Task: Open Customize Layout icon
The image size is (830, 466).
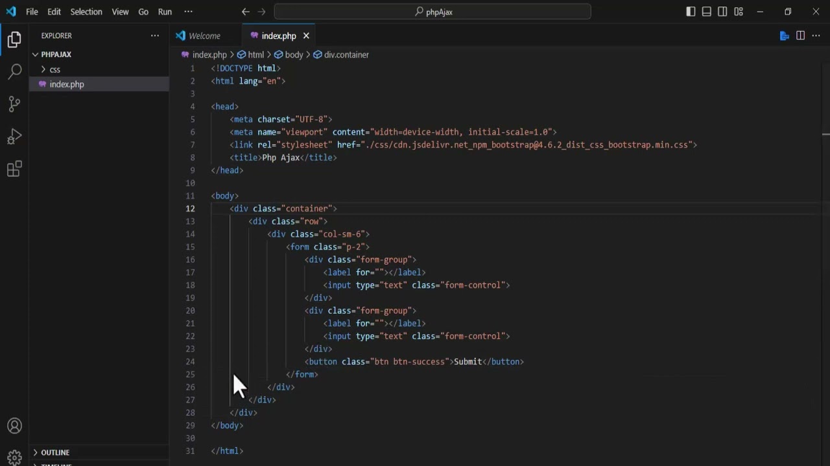Action: (x=739, y=12)
